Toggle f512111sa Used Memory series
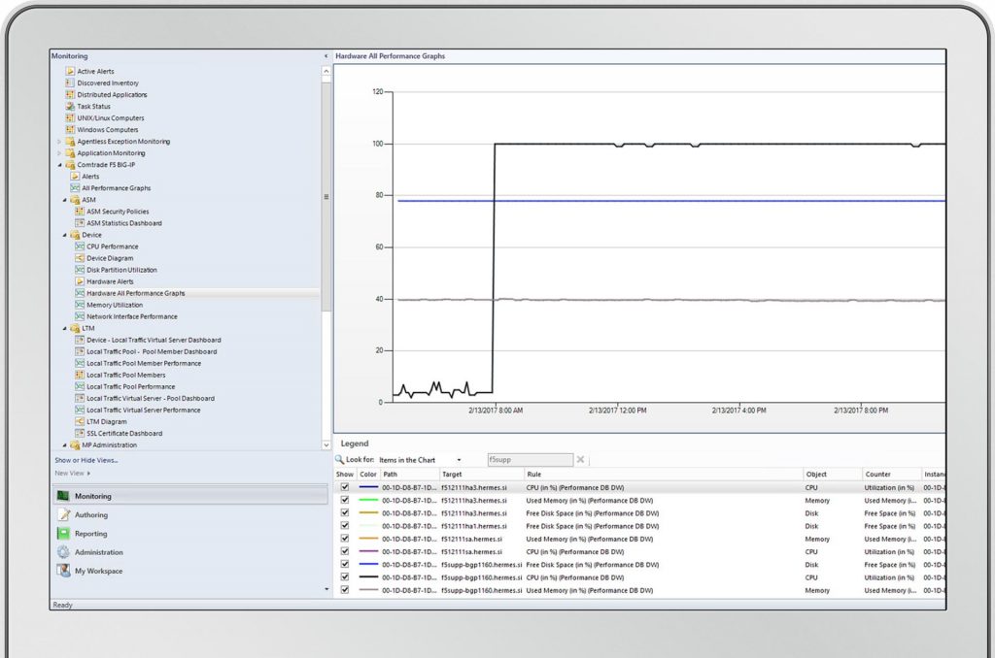The width and height of the screenshot is (995, 658). click(x=345, y=539)
